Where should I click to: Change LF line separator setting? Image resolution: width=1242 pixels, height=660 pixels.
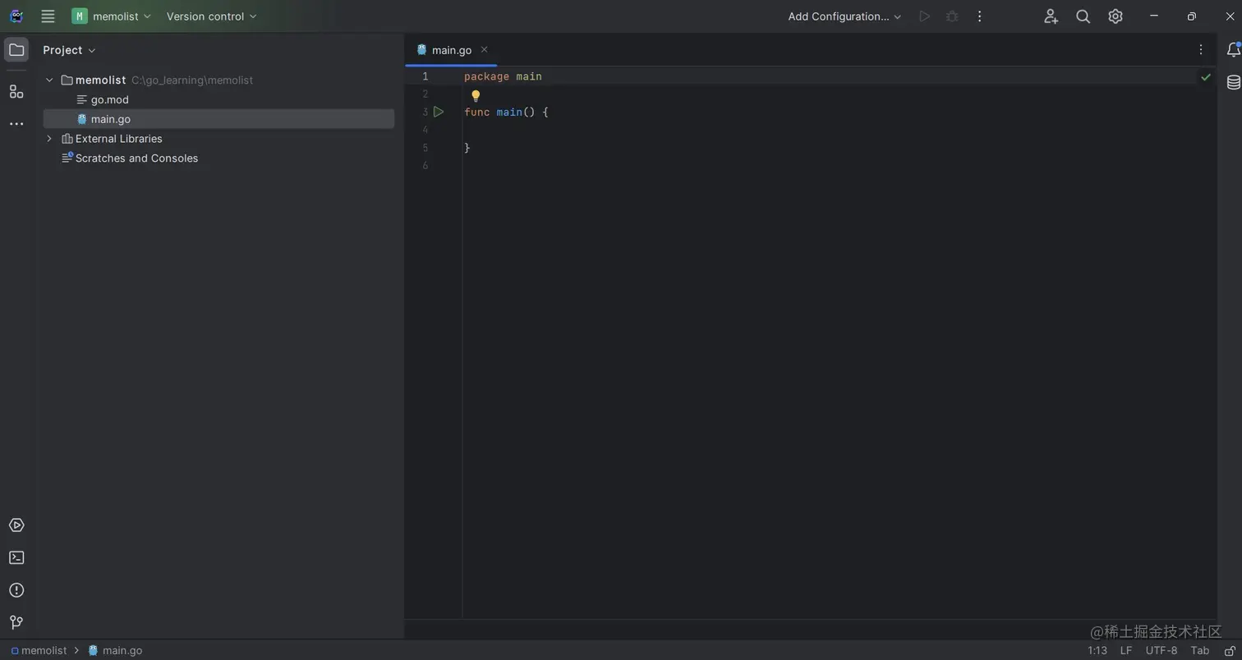pos(1126,651)
